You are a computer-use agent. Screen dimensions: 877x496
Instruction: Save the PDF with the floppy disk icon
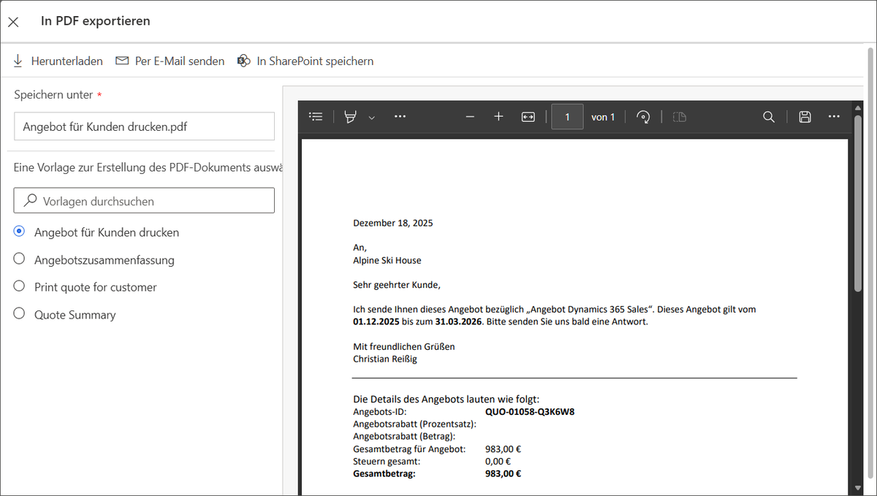(805, 117)
